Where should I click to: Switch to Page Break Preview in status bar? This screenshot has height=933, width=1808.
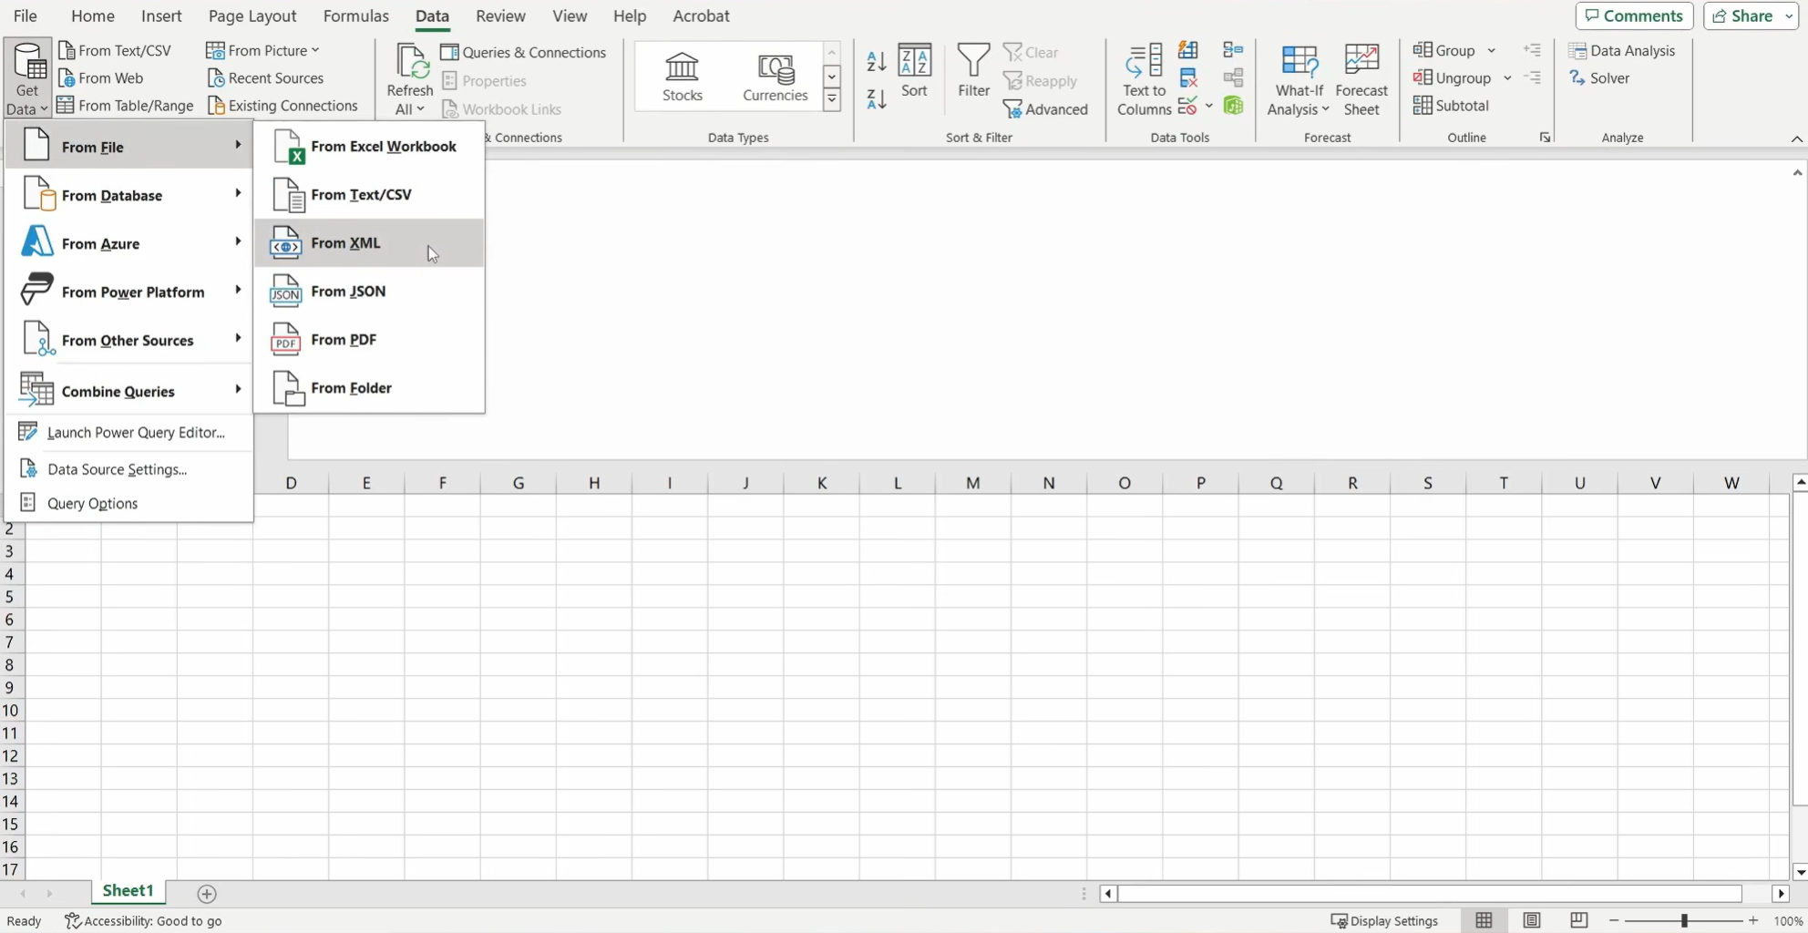pyautogui.click(x=1579, y=920)
